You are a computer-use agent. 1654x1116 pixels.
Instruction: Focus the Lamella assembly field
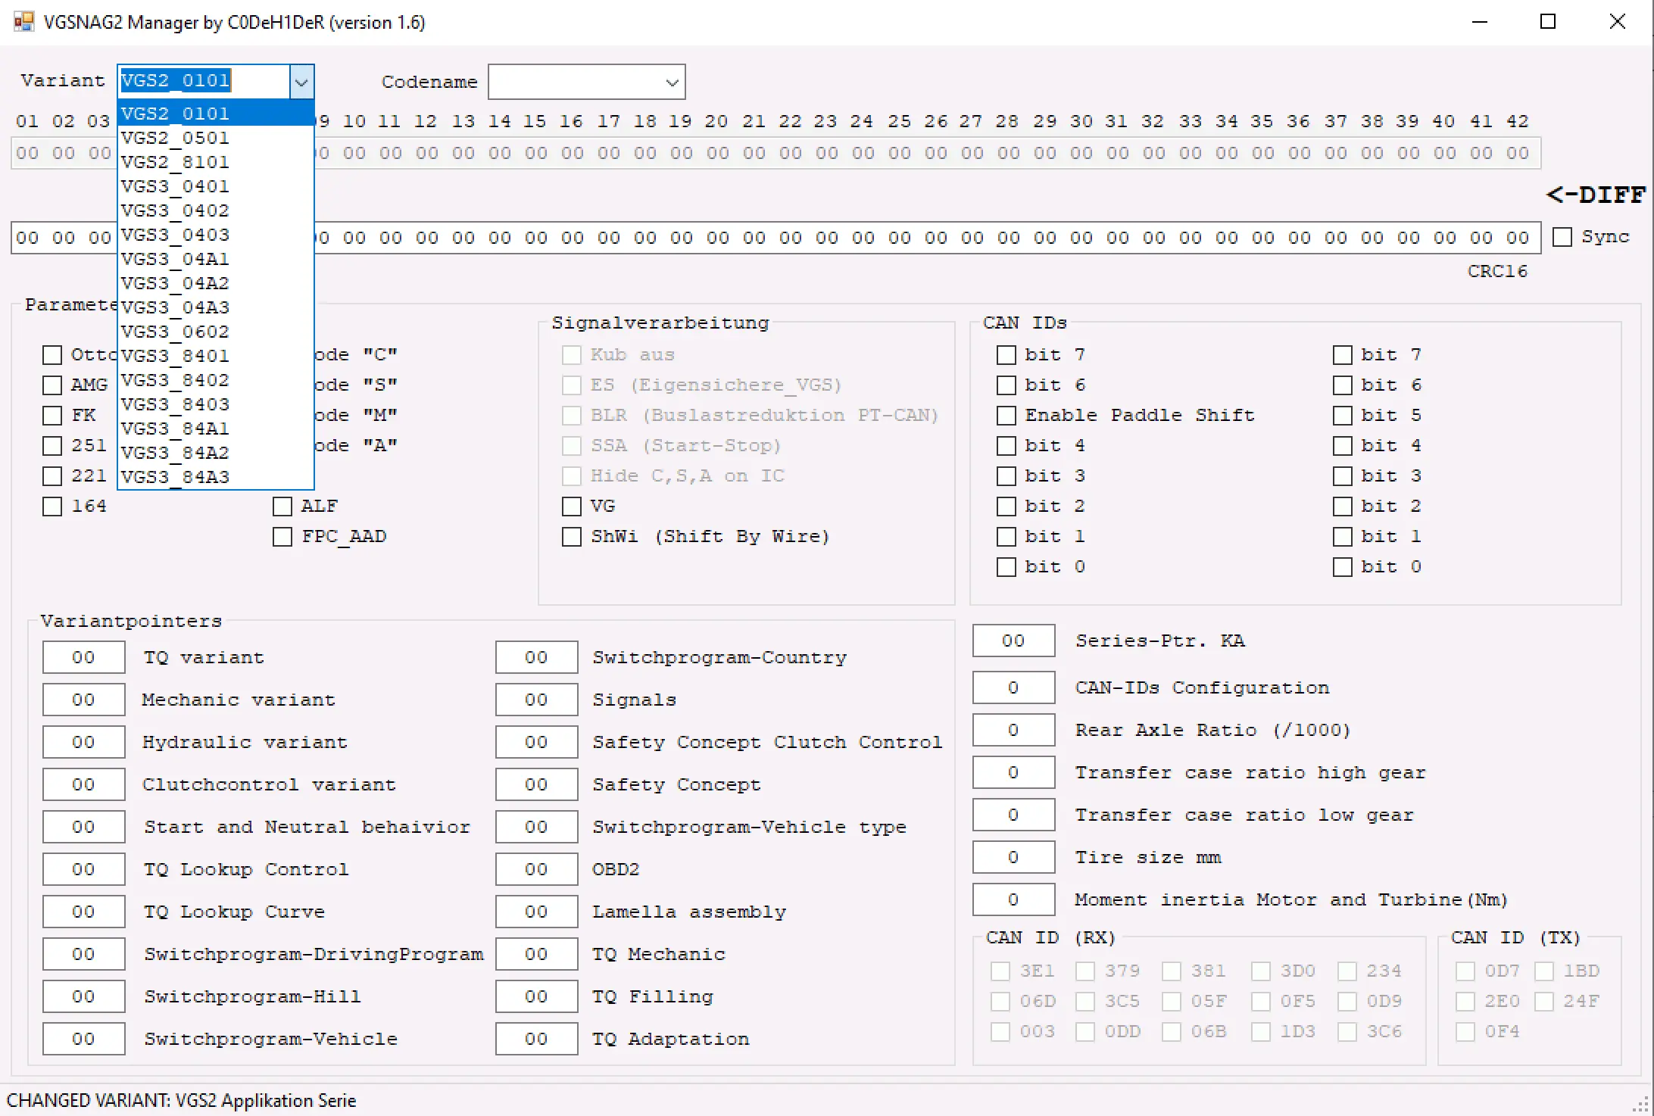pyautogui.click(x=536, y=912)
